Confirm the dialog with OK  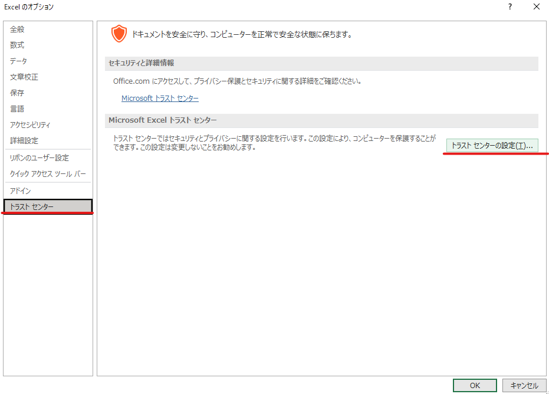(475, 385)
